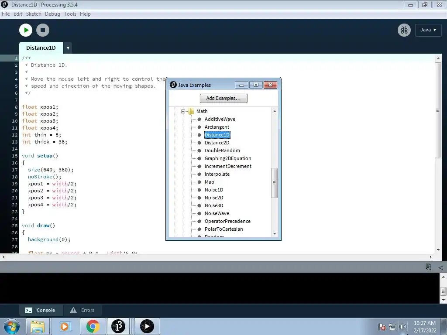Click the network tray icon

click(x=392, y=327)
